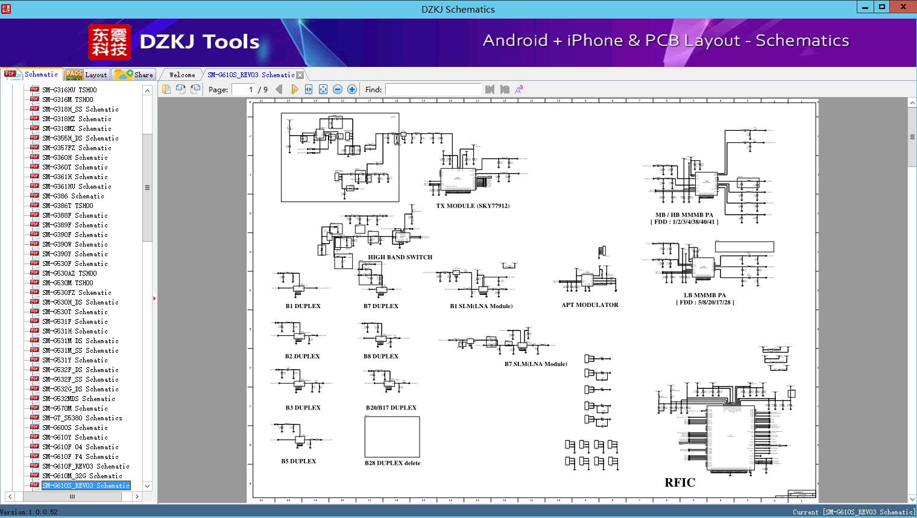Fit the schematic page to width
This screenshot has height=518, width=917.
(x=309, y=89)
